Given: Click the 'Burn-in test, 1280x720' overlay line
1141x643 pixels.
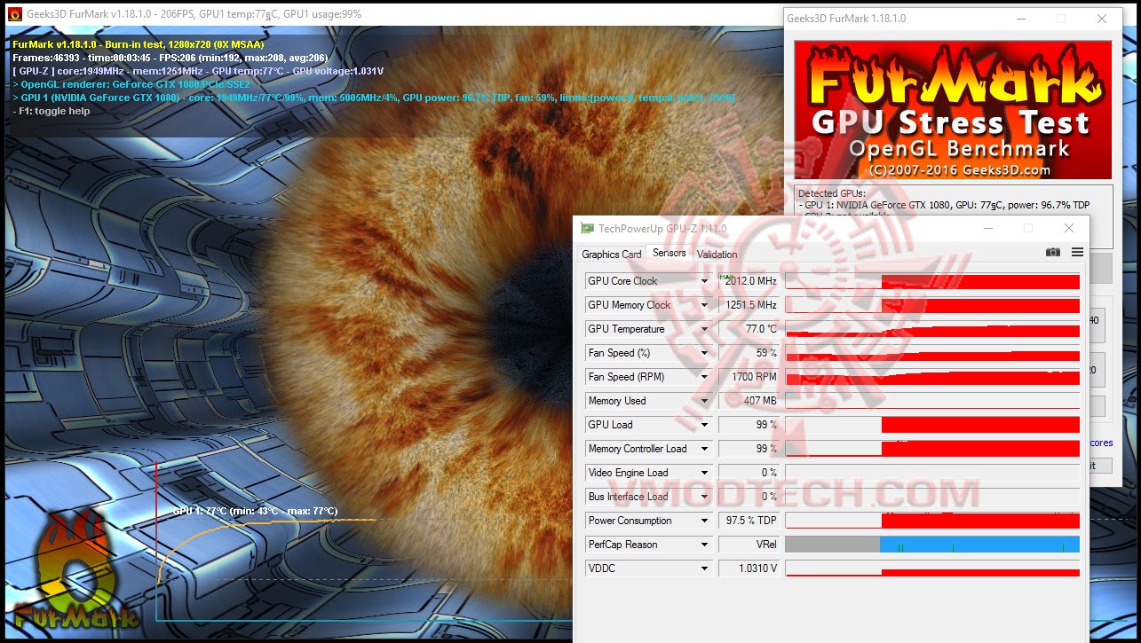Looking at the screenshot, I should tap(139, 44).
